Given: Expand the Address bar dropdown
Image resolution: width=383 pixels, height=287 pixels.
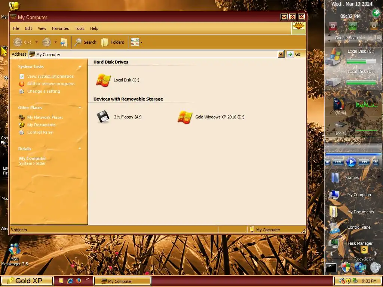Looking at the screenshot, I should coord(281,54).
